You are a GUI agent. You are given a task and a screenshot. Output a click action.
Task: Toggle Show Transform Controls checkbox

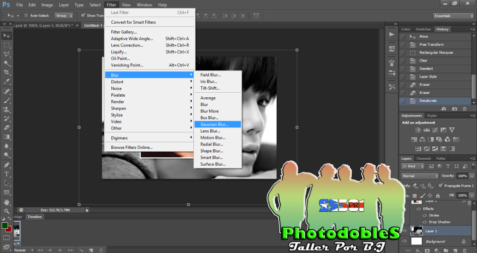83,15
